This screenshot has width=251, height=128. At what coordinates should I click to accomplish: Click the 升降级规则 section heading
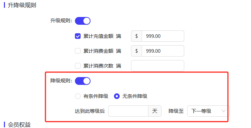[22, 5]
